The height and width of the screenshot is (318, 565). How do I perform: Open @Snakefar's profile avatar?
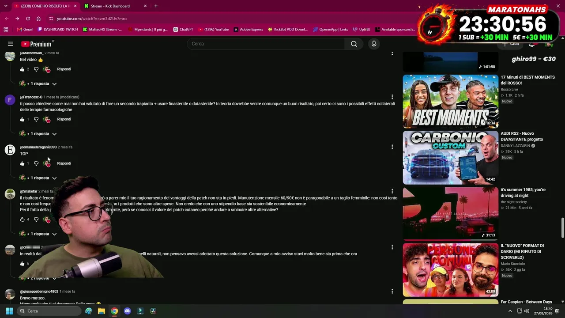coord(10,194)
